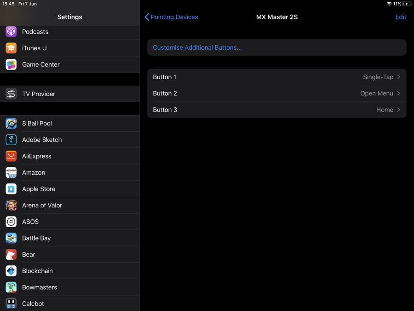Open Bear settings

click(x=70, y=254)
